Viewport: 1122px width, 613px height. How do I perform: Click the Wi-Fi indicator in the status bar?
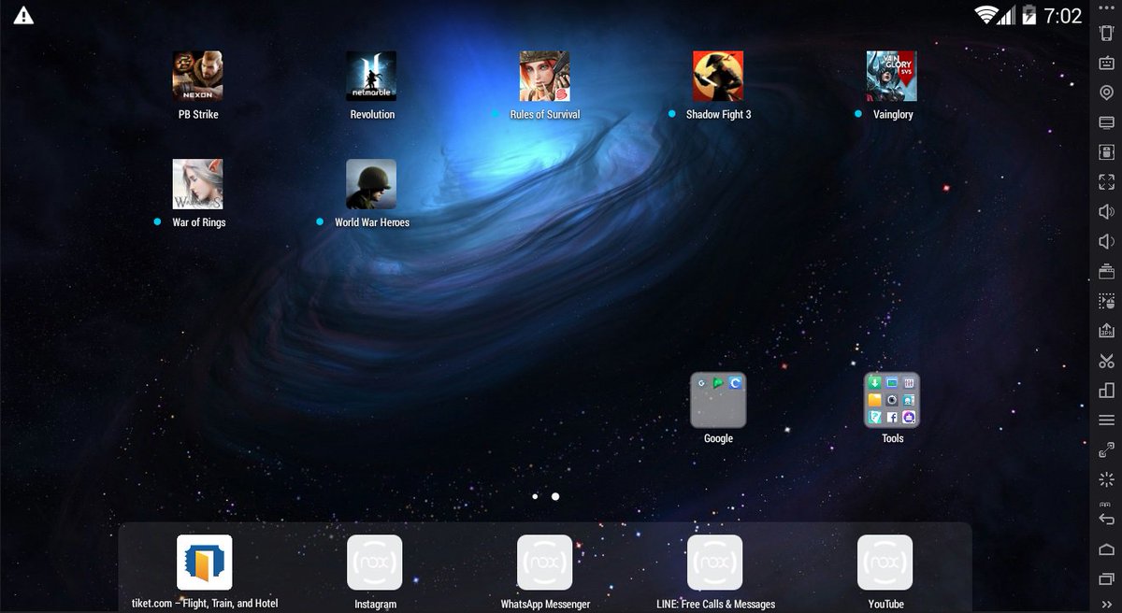pyautogui.click(x=985, y=15)
